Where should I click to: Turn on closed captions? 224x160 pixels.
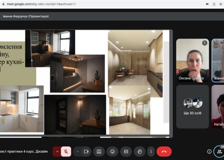click(126, 151)
